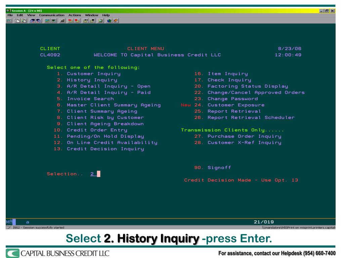Screen dimensions: 344x258
Task: Click option 1. Customer Inquiry
Action: (x=89, y=74)
